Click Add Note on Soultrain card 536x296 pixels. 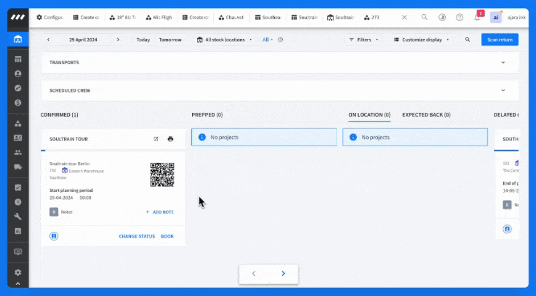coord(160,212)
